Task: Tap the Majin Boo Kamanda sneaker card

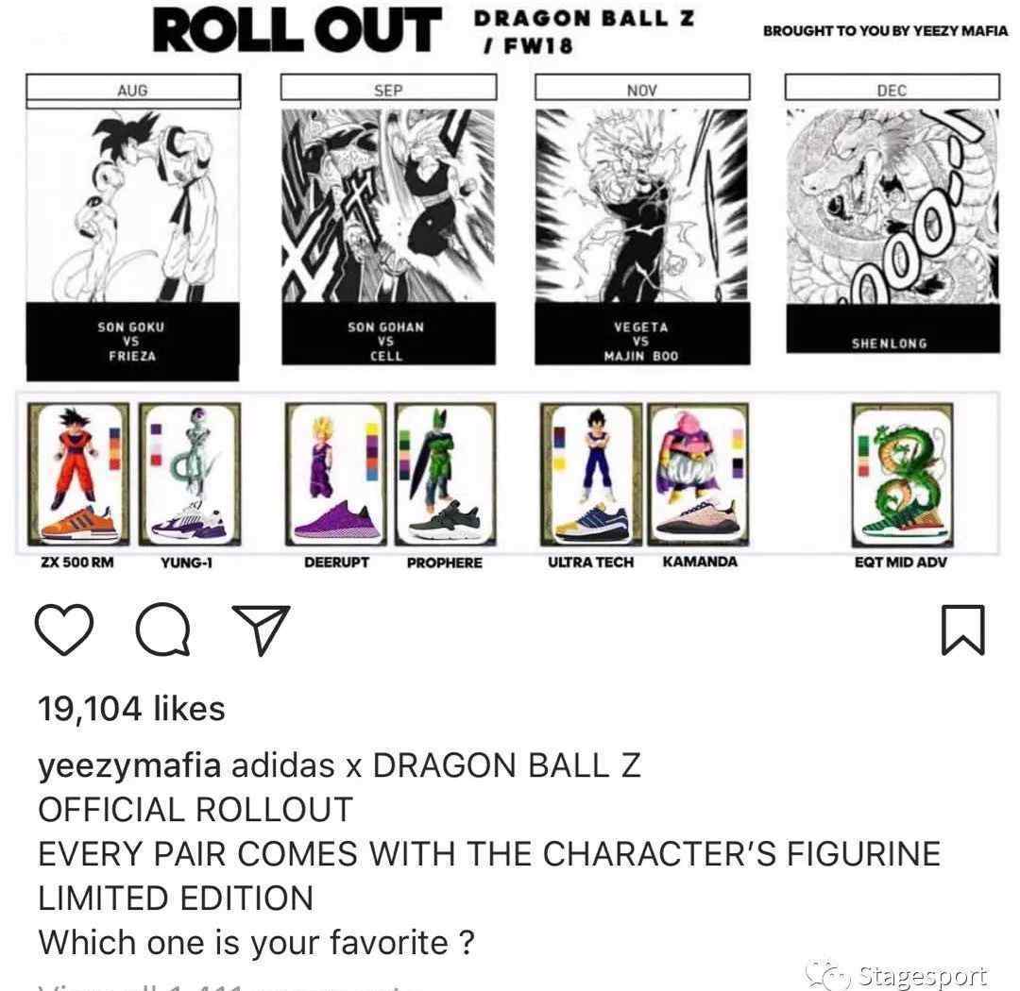Action: (699, 474)
